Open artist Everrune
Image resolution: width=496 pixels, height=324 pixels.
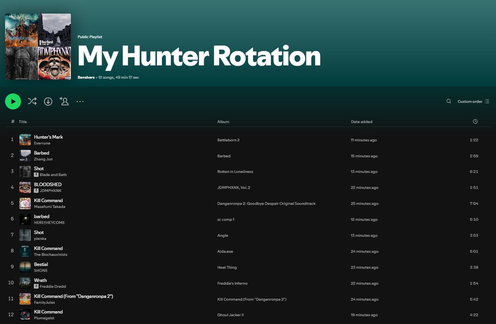[x=42, y=143]
